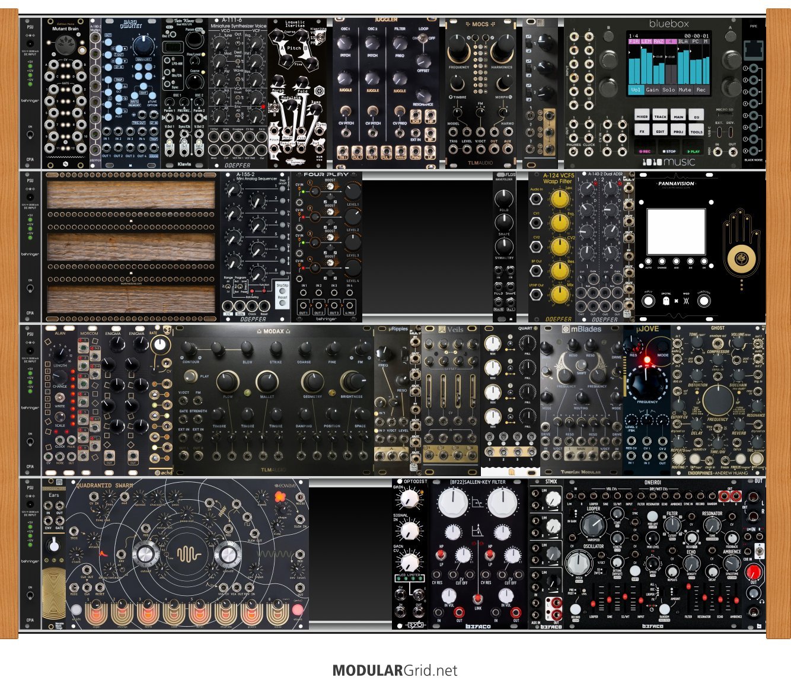Click the red LED on µJOVE
The height and width of the screenshot is (683, 791).
pyautogui.click(x=646, y=360)
